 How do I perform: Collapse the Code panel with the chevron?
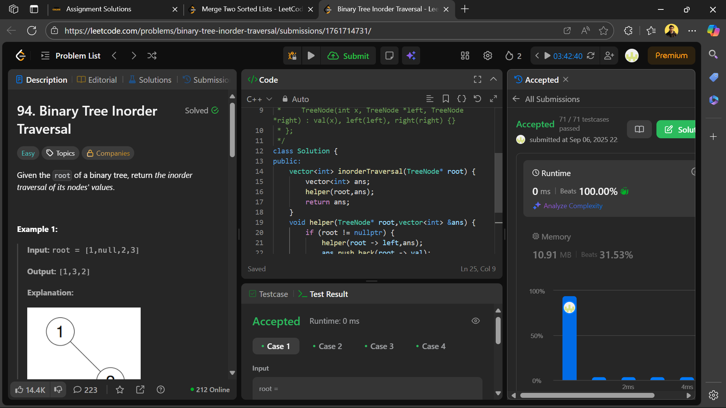[x=493, y=79]
